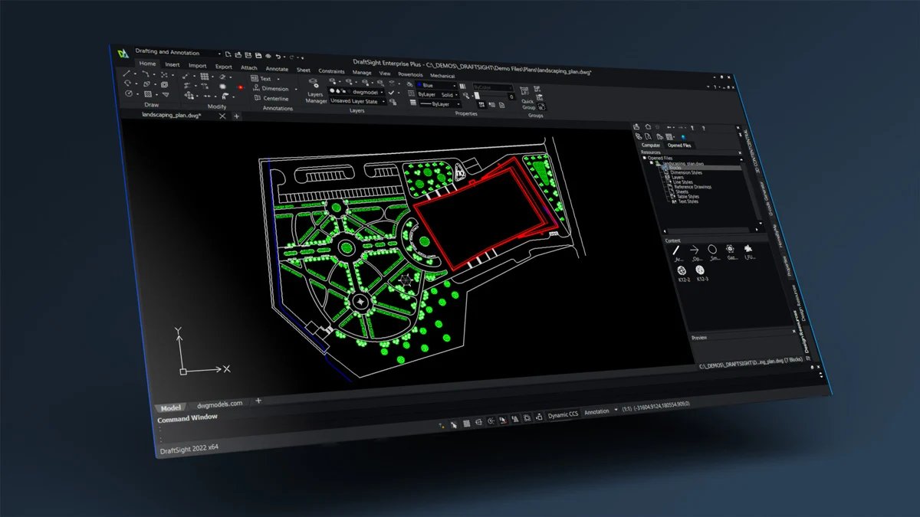Switch to the Export ribbon tab
Viewport: 920px width, 517px height.
223,67
